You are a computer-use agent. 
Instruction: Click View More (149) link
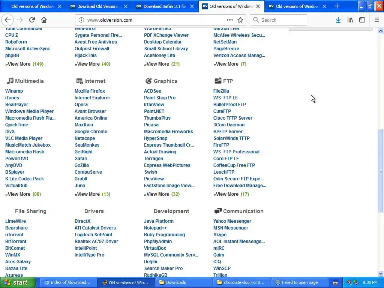tap(24, 64)
